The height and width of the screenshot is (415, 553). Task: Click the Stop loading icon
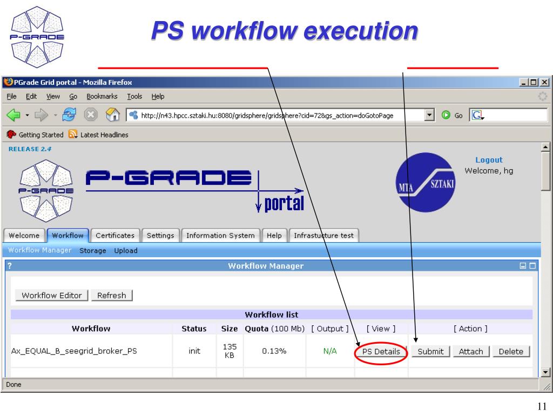click(x=91, y=115)
